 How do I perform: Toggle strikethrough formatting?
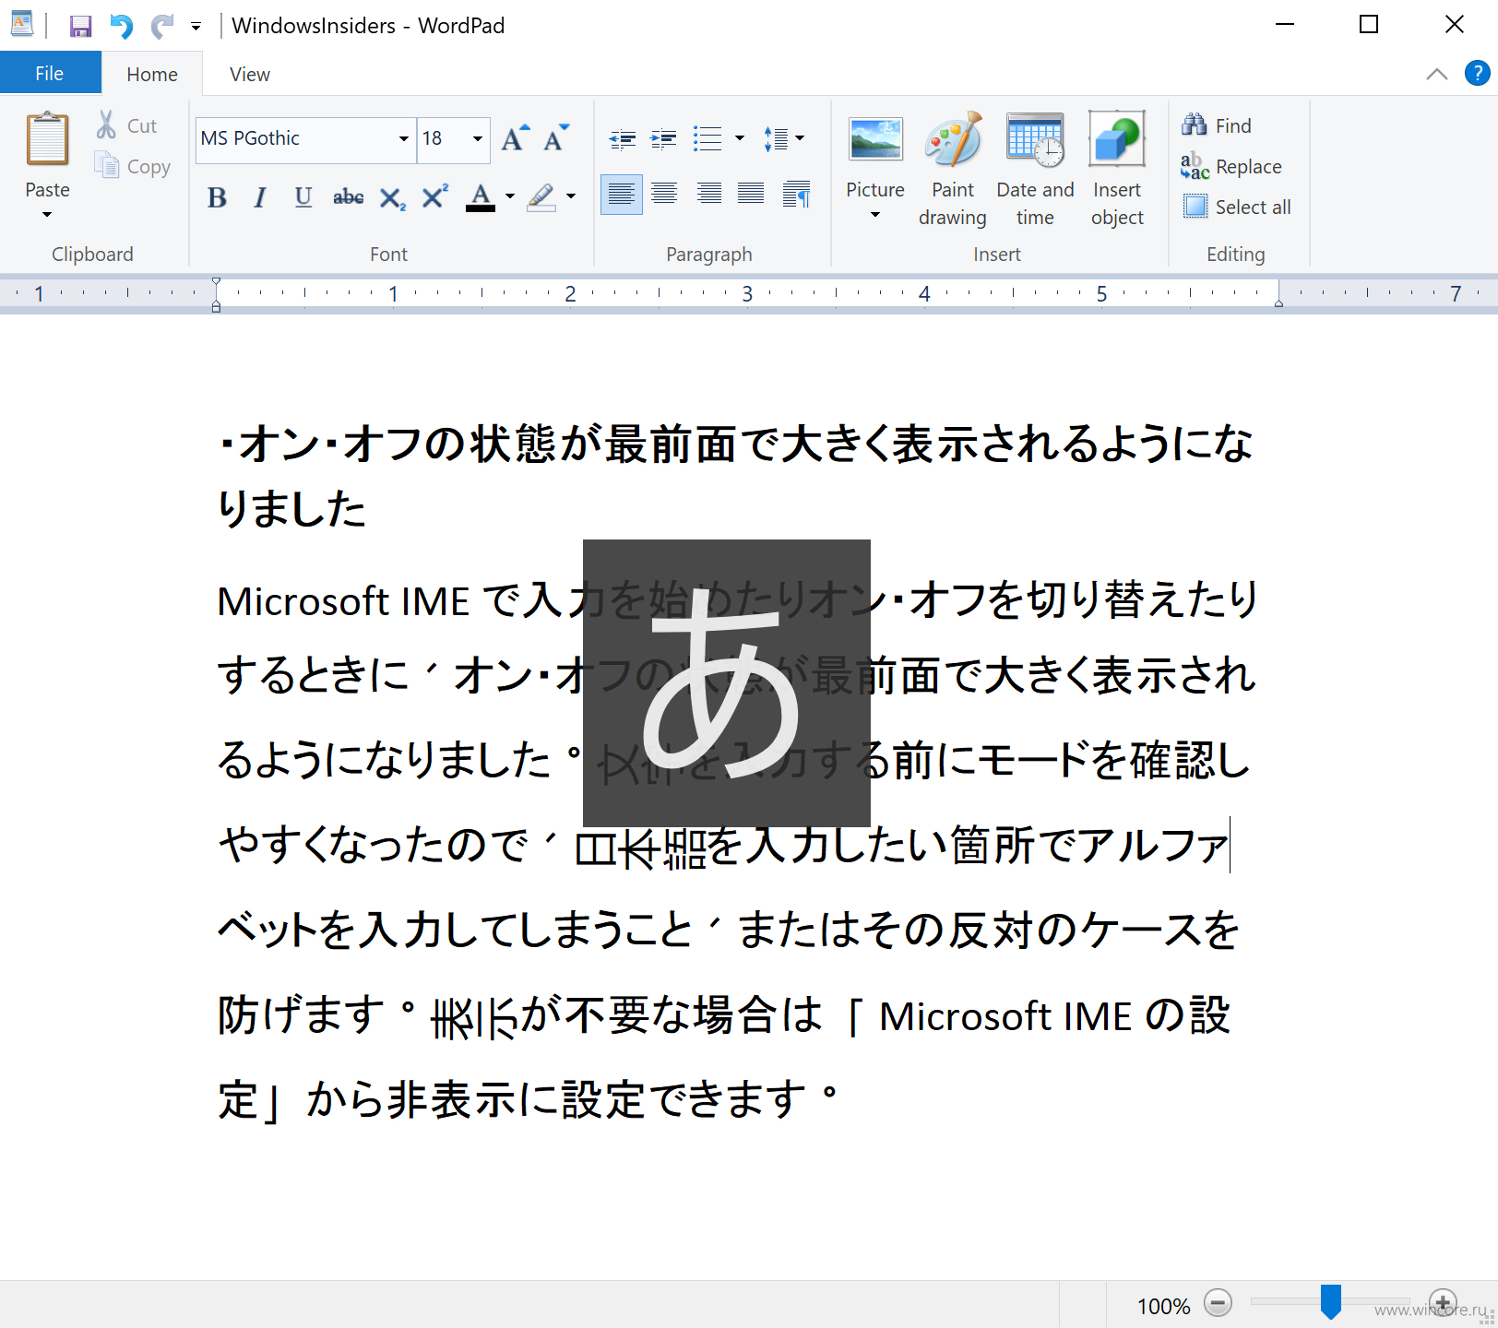tap(348, 196)
